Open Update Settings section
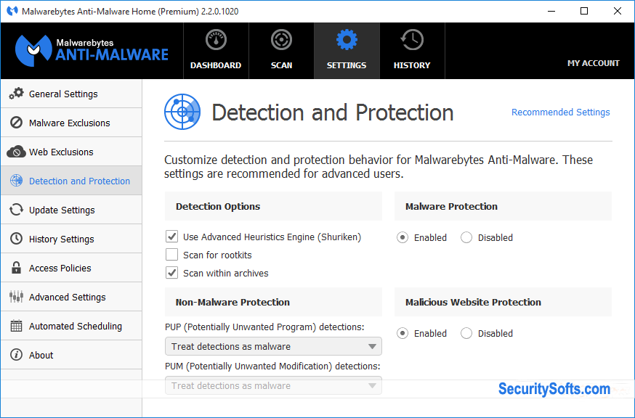 tap(71, 210)
